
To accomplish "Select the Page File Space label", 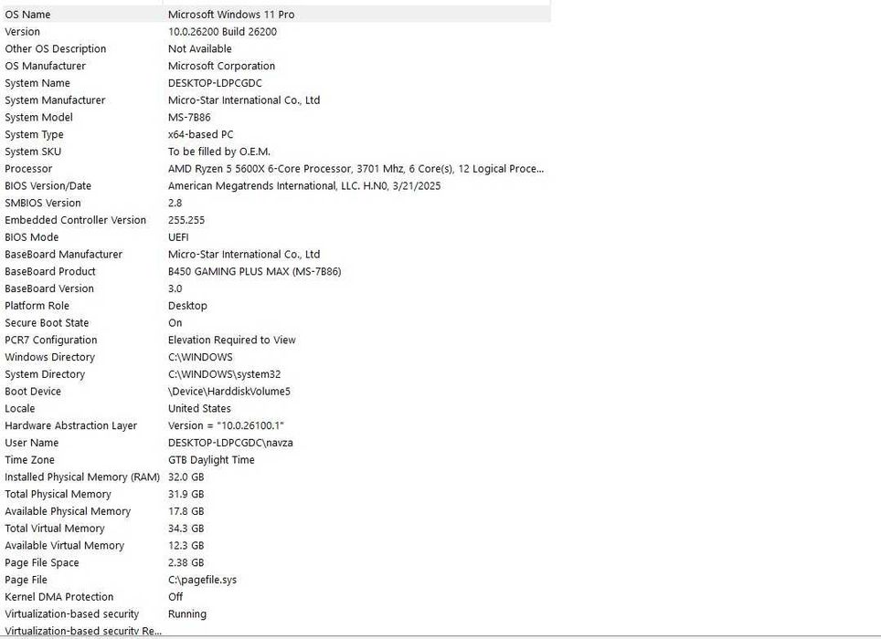I will click(x=41, y=562).
